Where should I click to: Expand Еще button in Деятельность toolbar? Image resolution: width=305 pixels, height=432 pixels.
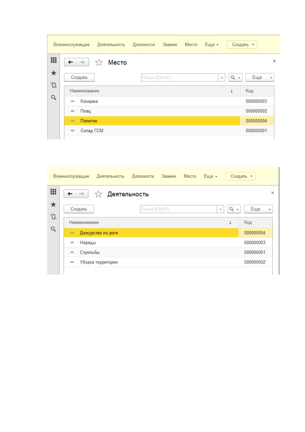coord(258,209)
